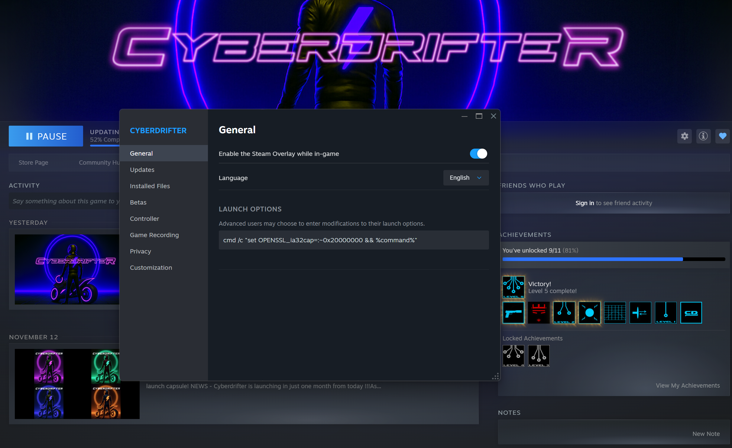This screenshot has height=448, width=732.
Task: Select the cyan pistol achievement icon
Action: [513, 313]
